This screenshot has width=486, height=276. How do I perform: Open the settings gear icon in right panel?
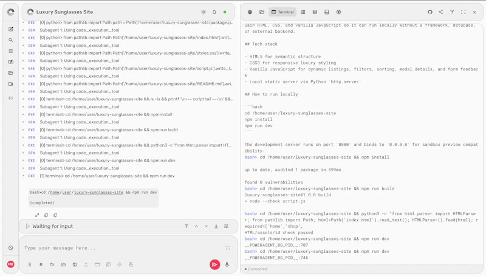pos(338,12)
